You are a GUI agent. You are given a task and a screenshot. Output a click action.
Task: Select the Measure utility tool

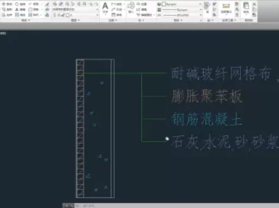point(226,8)
